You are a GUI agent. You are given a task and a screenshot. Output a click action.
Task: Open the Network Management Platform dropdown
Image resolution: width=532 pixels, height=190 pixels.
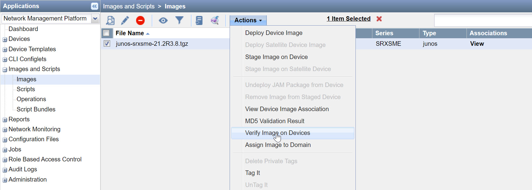point(95,19)
